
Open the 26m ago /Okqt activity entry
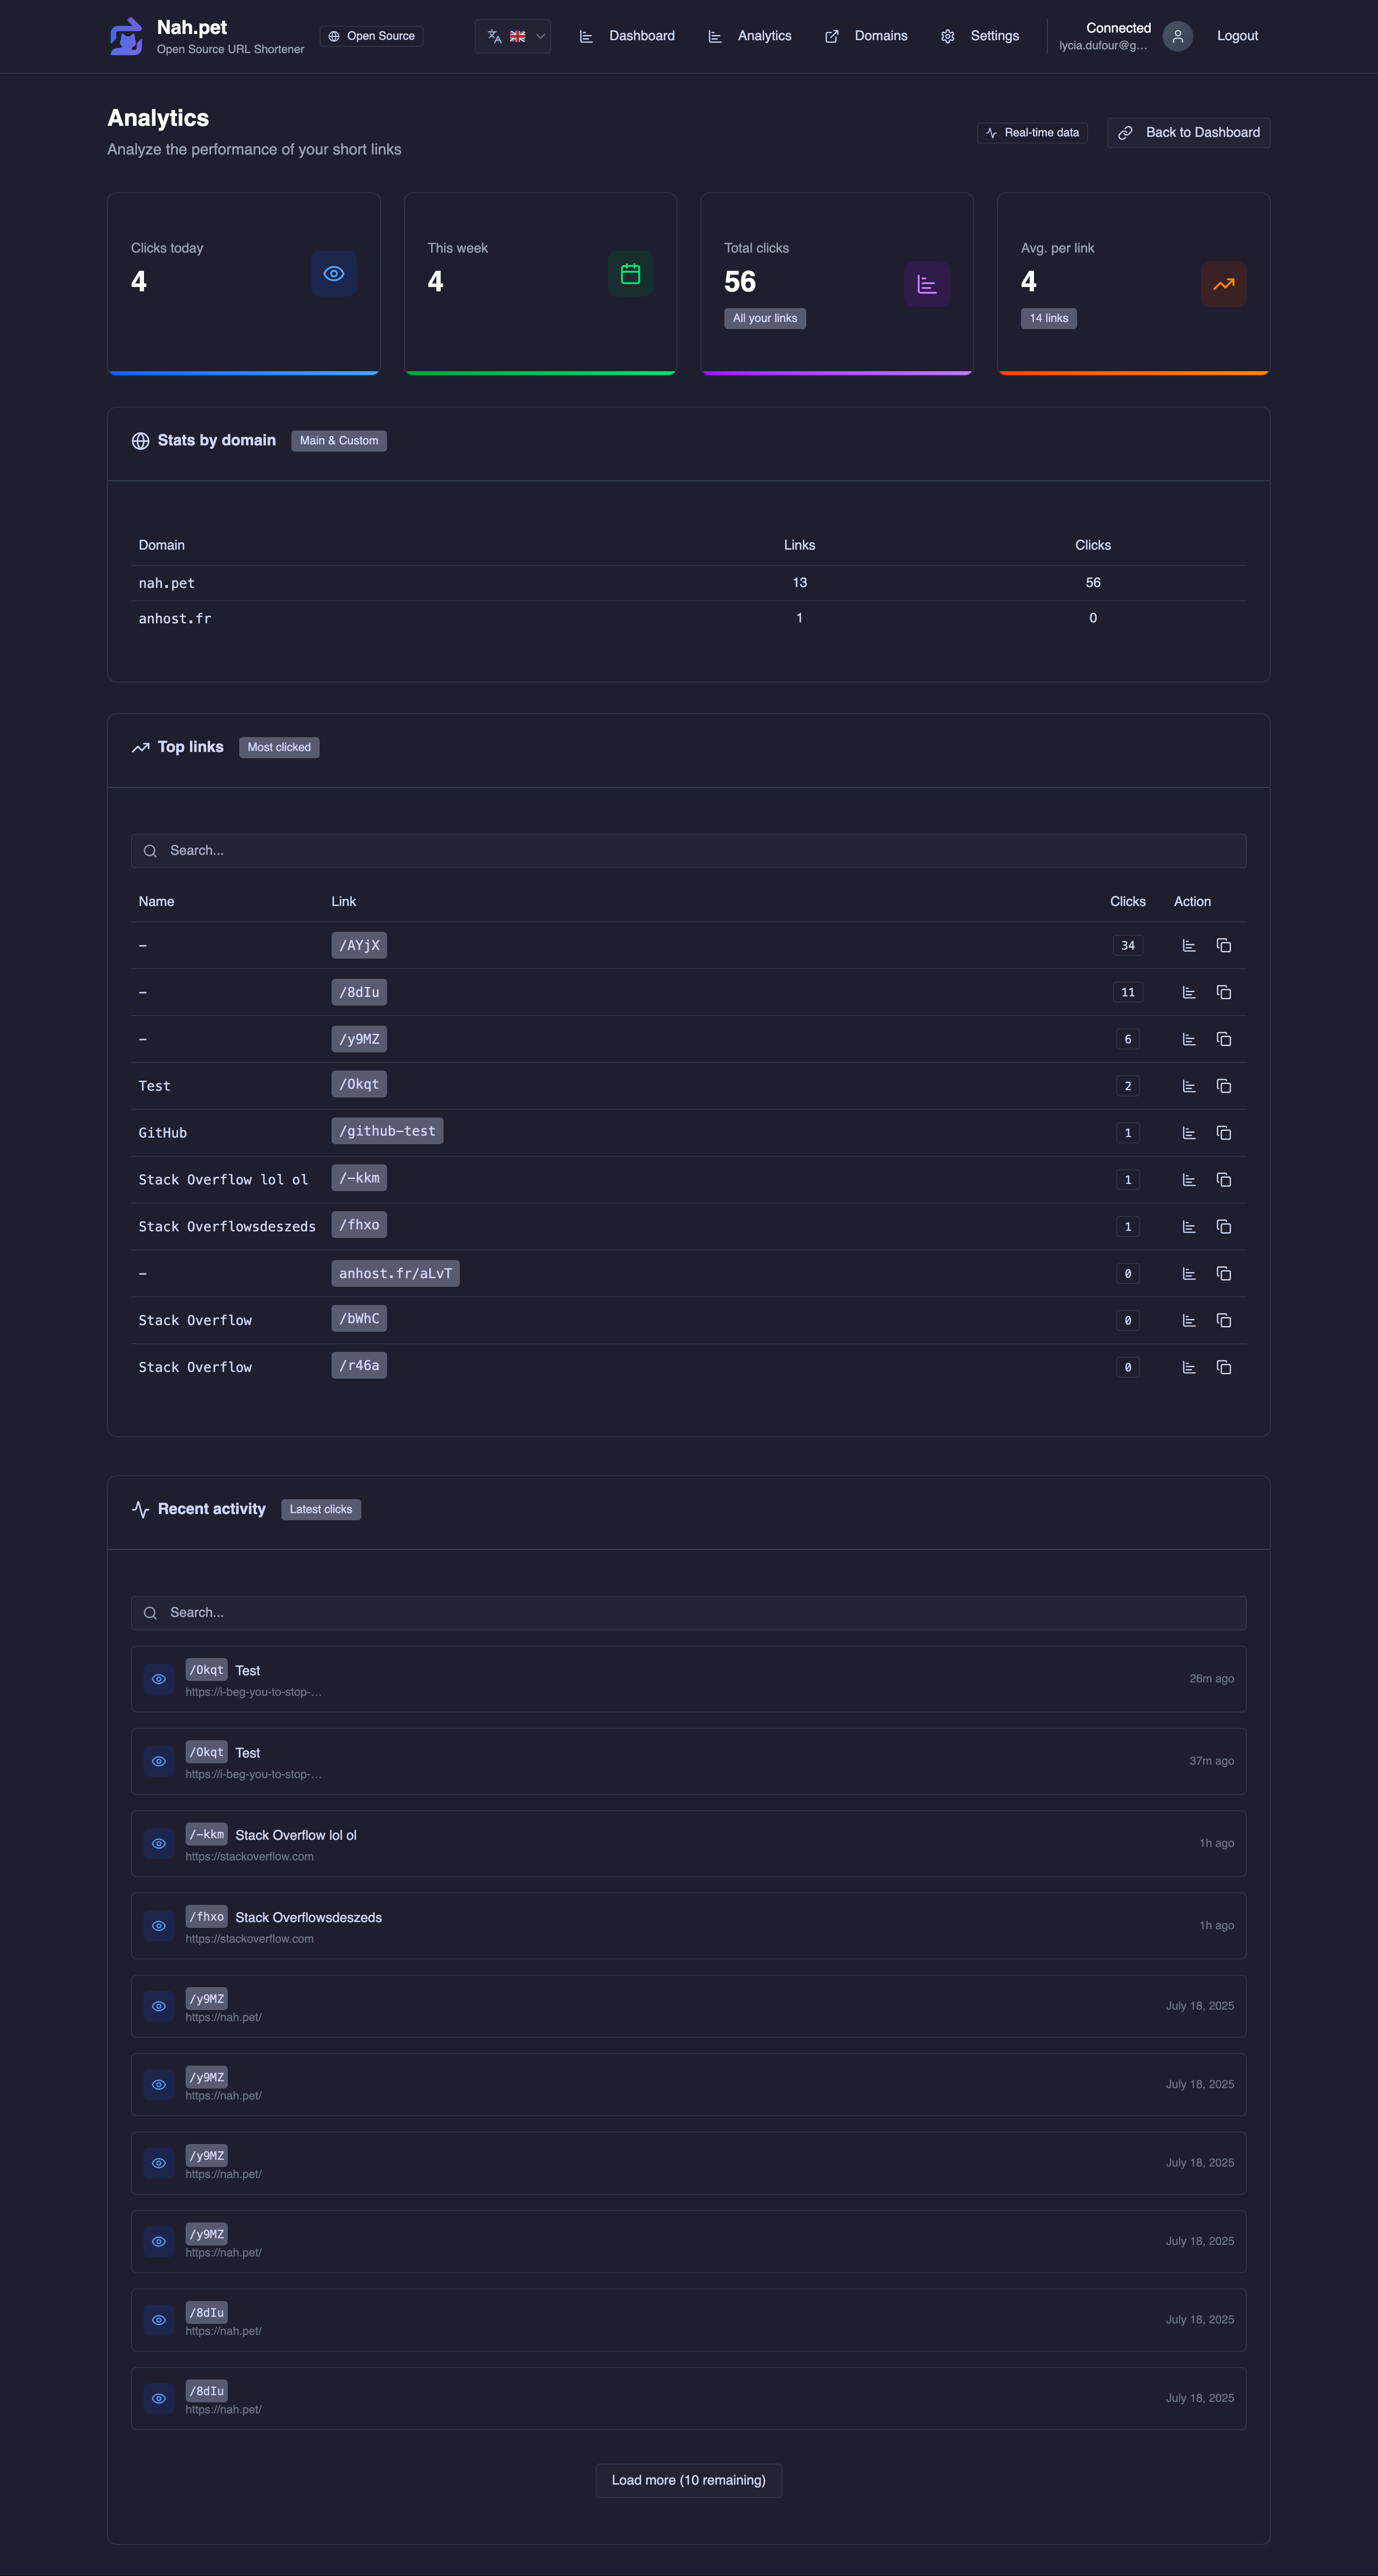688,1679
